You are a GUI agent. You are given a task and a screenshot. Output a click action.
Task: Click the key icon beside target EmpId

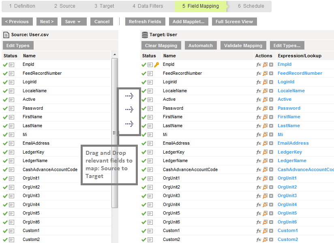tap(156, 65)
